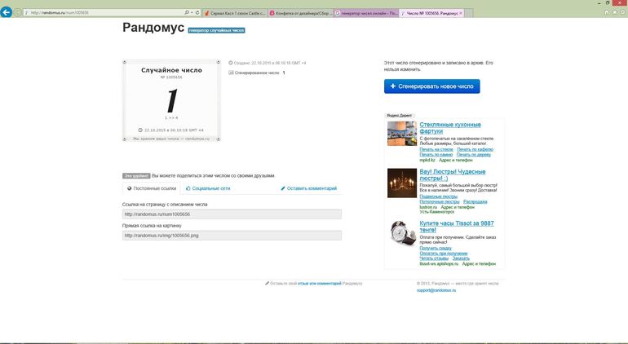Click 'Сгенерировать новое число' button
Screen dimensions: 628x344
[x=431, y=86]
